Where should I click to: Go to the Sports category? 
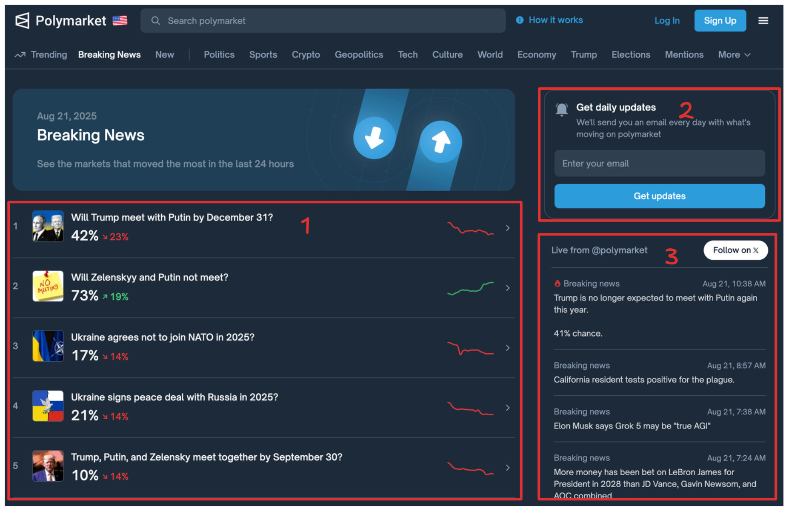[x=263, y=55]
